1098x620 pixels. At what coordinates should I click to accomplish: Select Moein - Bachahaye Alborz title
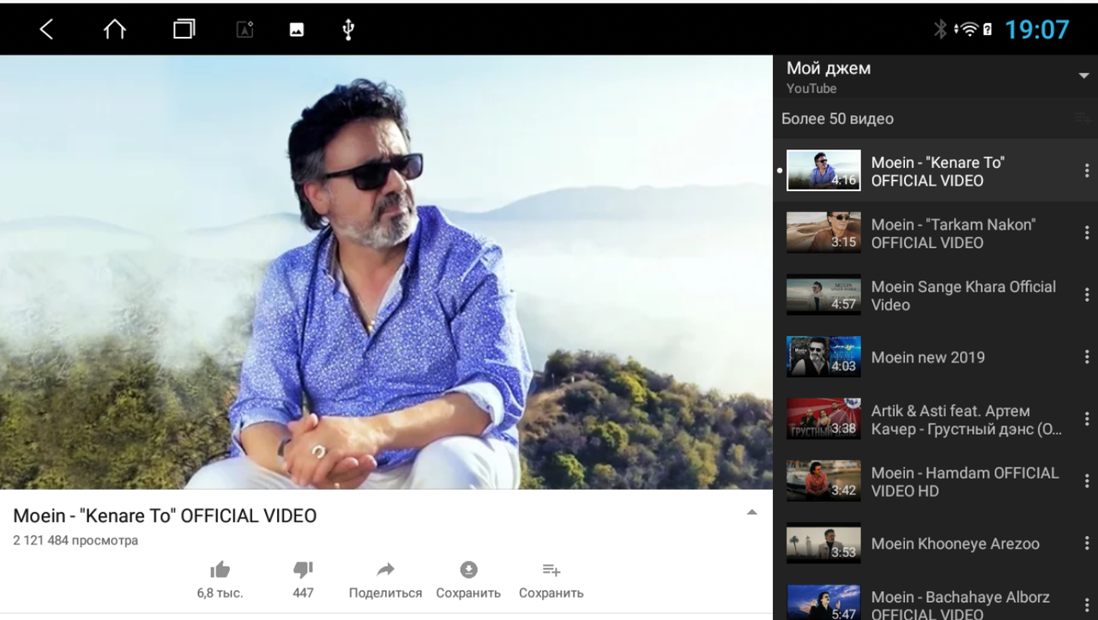point(961,605)
